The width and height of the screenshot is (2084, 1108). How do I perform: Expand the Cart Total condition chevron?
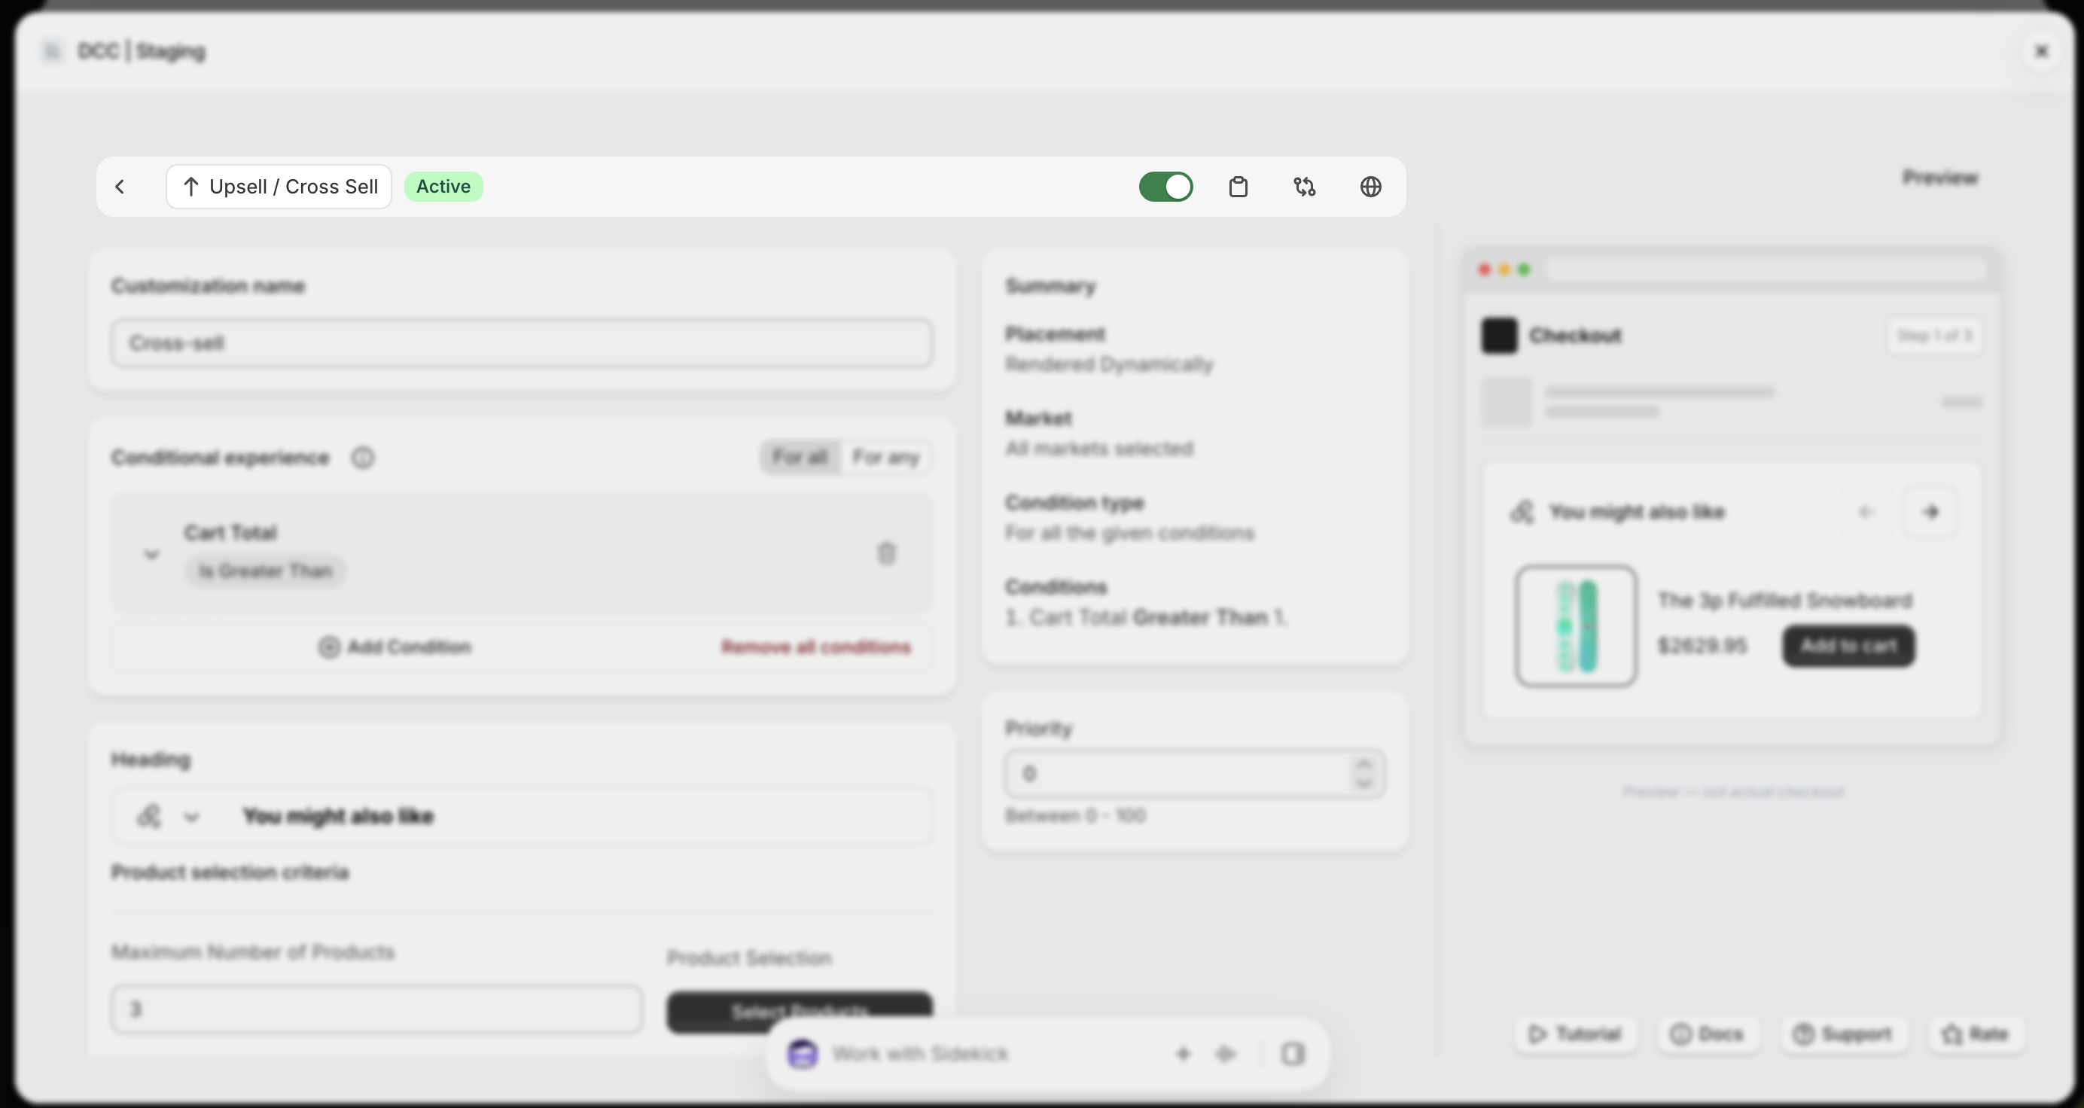151,554
